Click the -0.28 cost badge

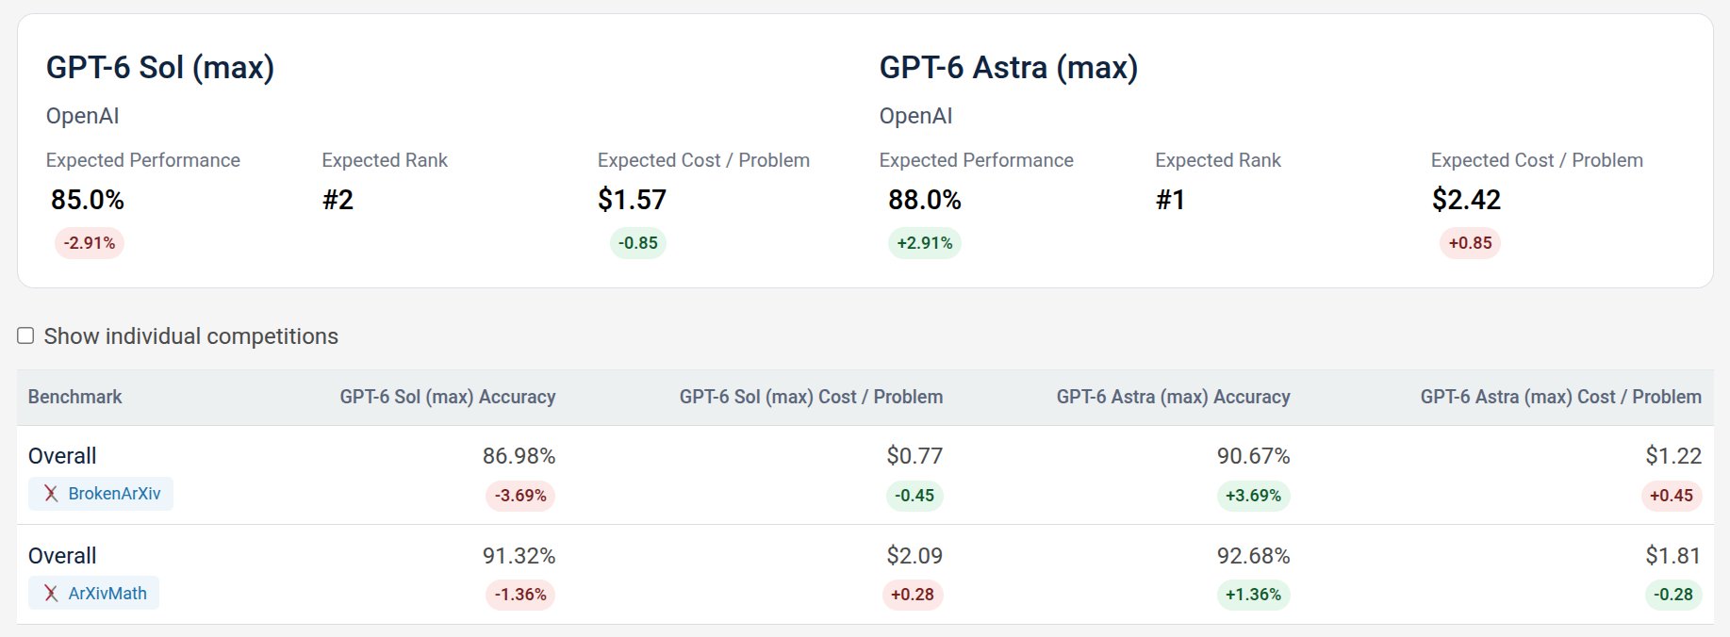pos(1673,595)
